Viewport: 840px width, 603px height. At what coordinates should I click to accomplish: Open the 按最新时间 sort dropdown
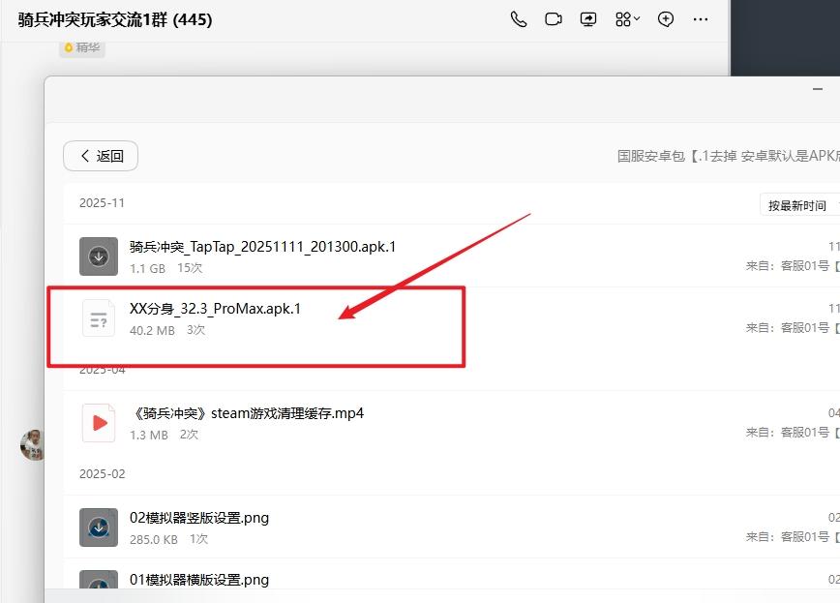click(798, 205)
